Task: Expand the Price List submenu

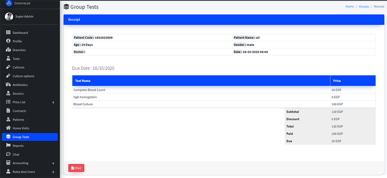Action: 53,102
